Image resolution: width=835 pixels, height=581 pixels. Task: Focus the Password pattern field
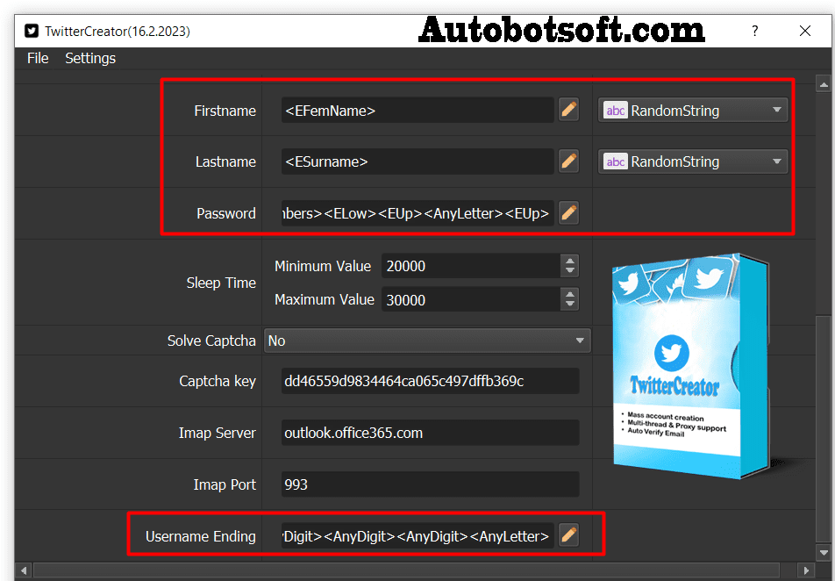click(417, 213)
